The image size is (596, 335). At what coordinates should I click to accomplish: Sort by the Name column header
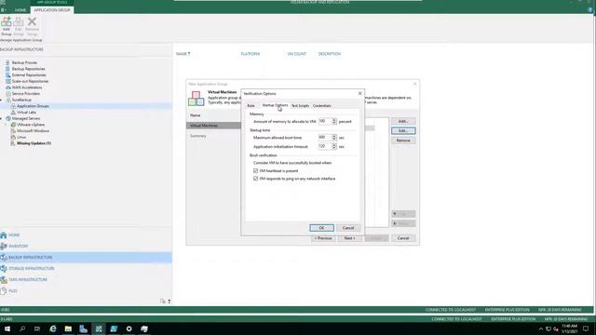tap(183, 54)
